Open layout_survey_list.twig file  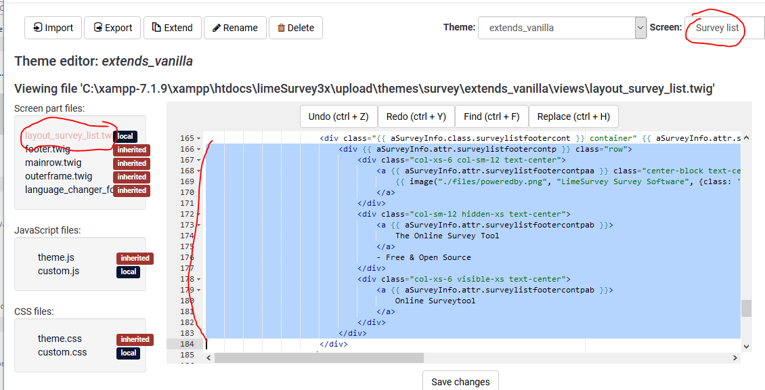click(x=68, y=135)
